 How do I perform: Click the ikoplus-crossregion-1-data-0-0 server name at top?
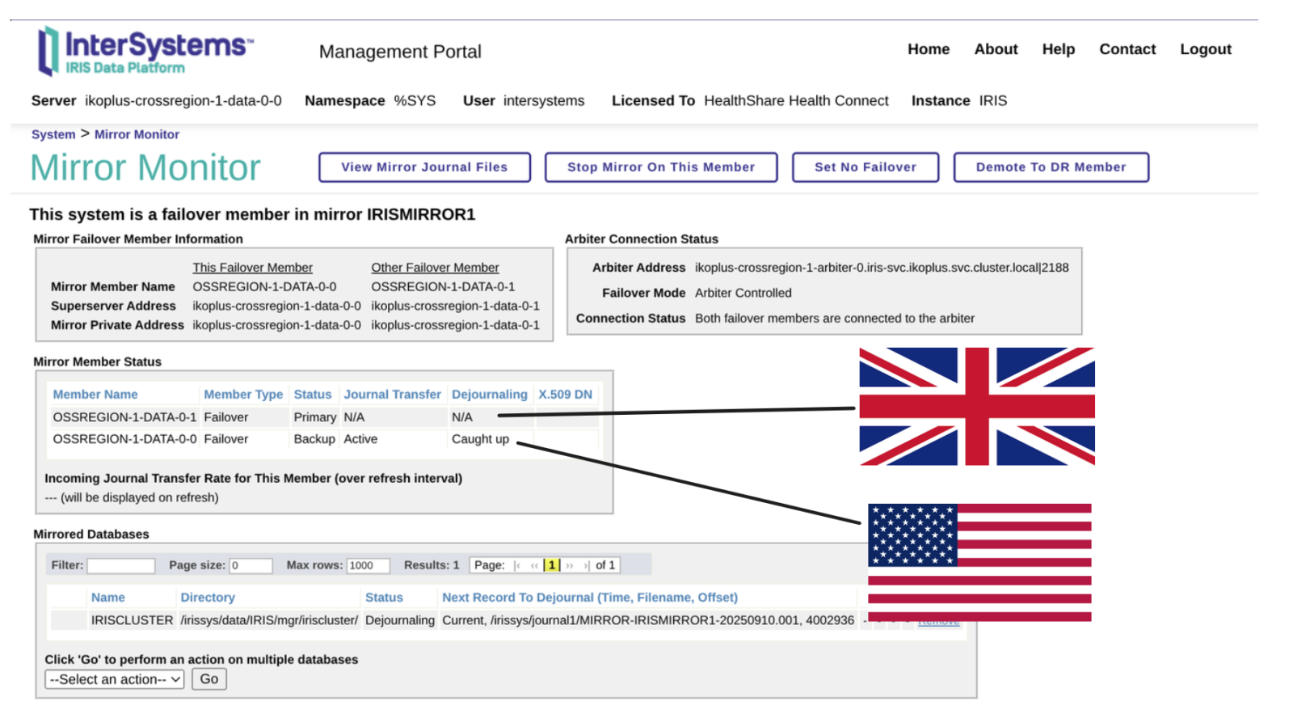(183, 101)
